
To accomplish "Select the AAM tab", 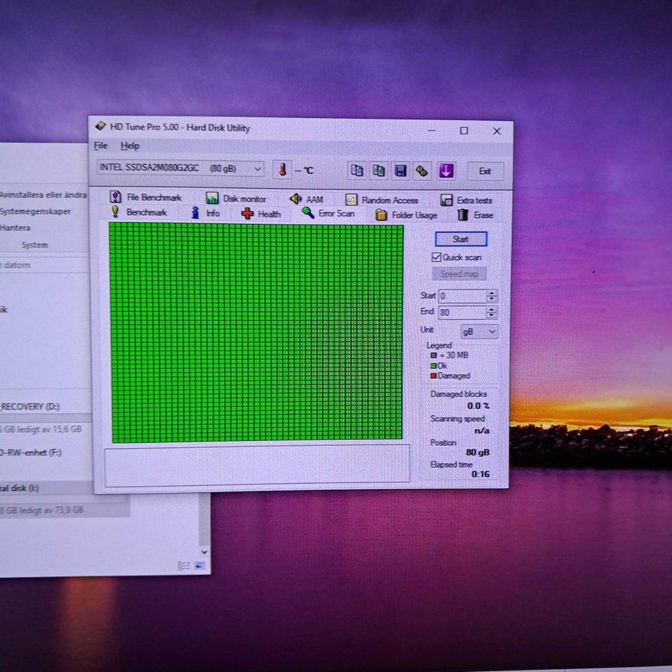I will [306, 199].
